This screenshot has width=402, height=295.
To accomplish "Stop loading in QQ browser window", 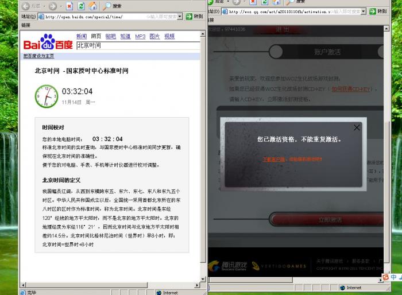I will pyautogui.click(x=253, y=2).
